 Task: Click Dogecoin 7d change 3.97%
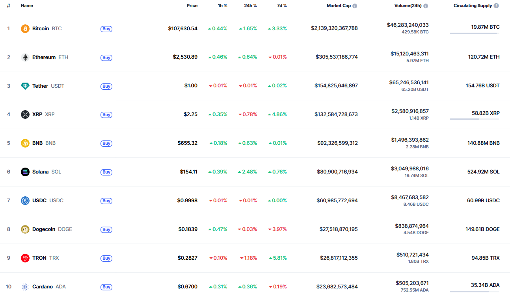[277, 229]
